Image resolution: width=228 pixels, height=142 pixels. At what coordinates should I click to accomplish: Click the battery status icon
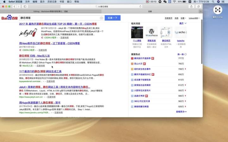[x=184, y=2]
